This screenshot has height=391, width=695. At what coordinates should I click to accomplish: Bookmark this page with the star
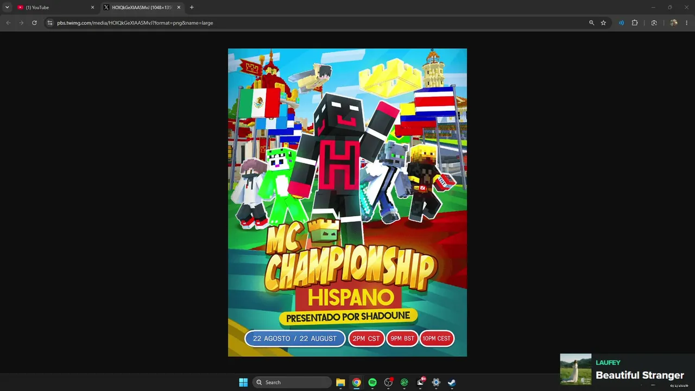[x=603, y=23]
